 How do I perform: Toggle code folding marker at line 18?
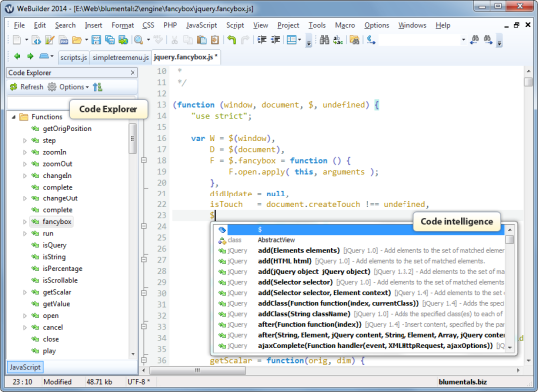[x=144, y=160]
